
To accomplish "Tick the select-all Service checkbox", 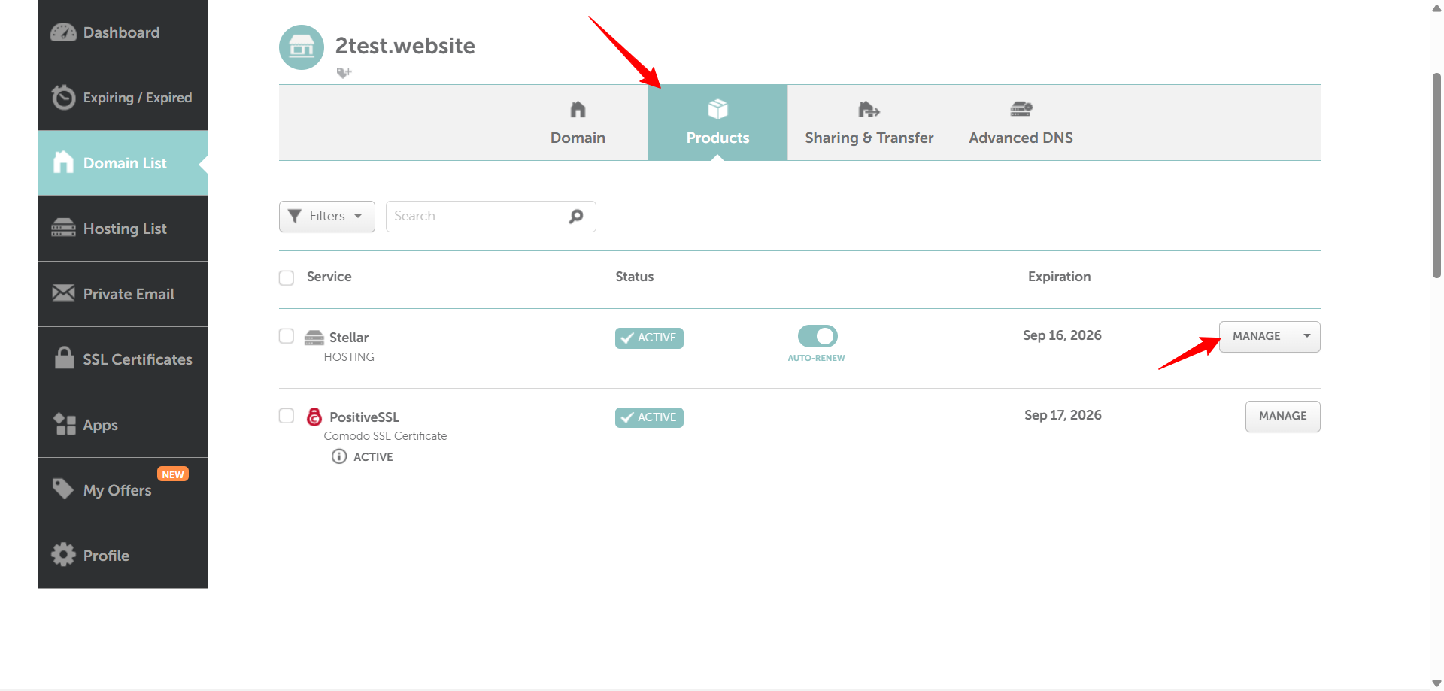I will click(x=287, y=277).
